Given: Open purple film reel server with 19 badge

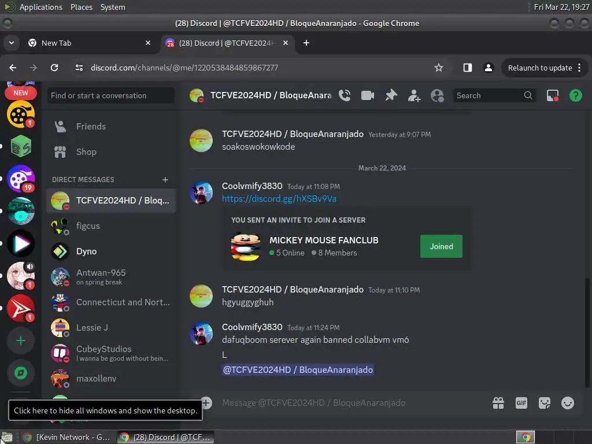Looking at the screenshot, I should click(x=21, y=179).
